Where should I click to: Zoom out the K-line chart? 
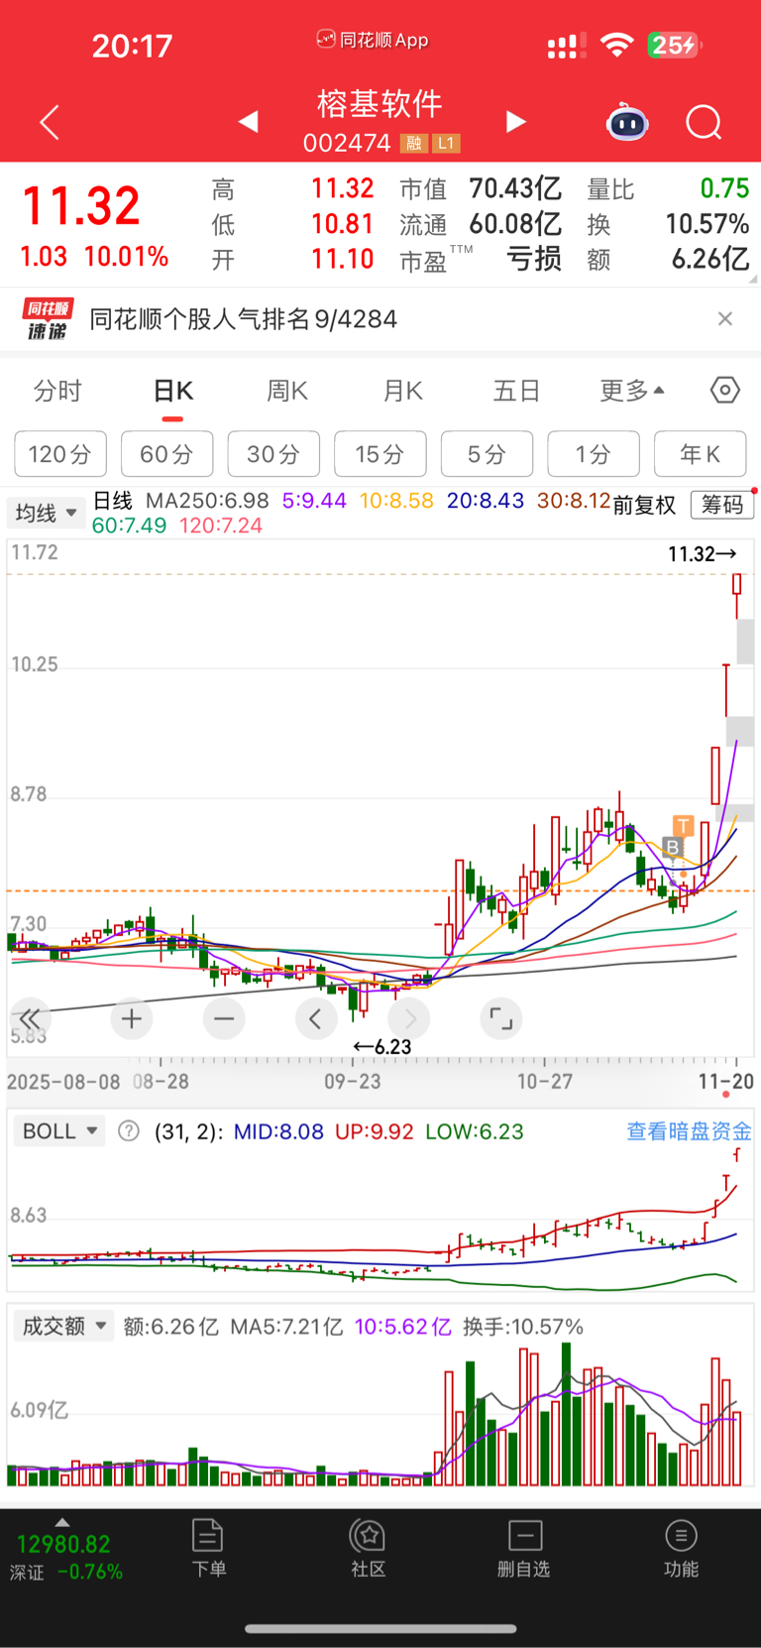224,1018
